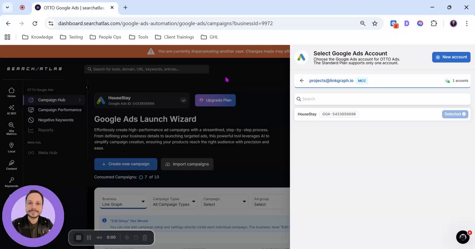Click the tools search field
The width and height of the screenshot is (475, 249).
click(147, 69)
